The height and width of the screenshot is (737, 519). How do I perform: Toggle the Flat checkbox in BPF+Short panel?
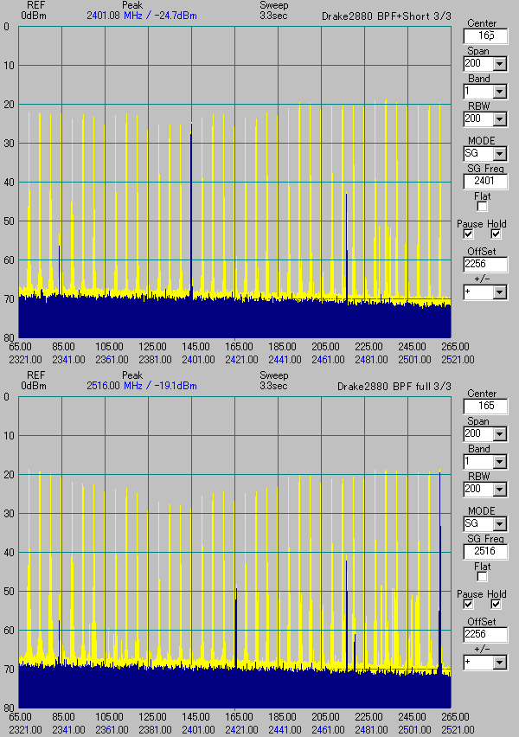[482, 207]
